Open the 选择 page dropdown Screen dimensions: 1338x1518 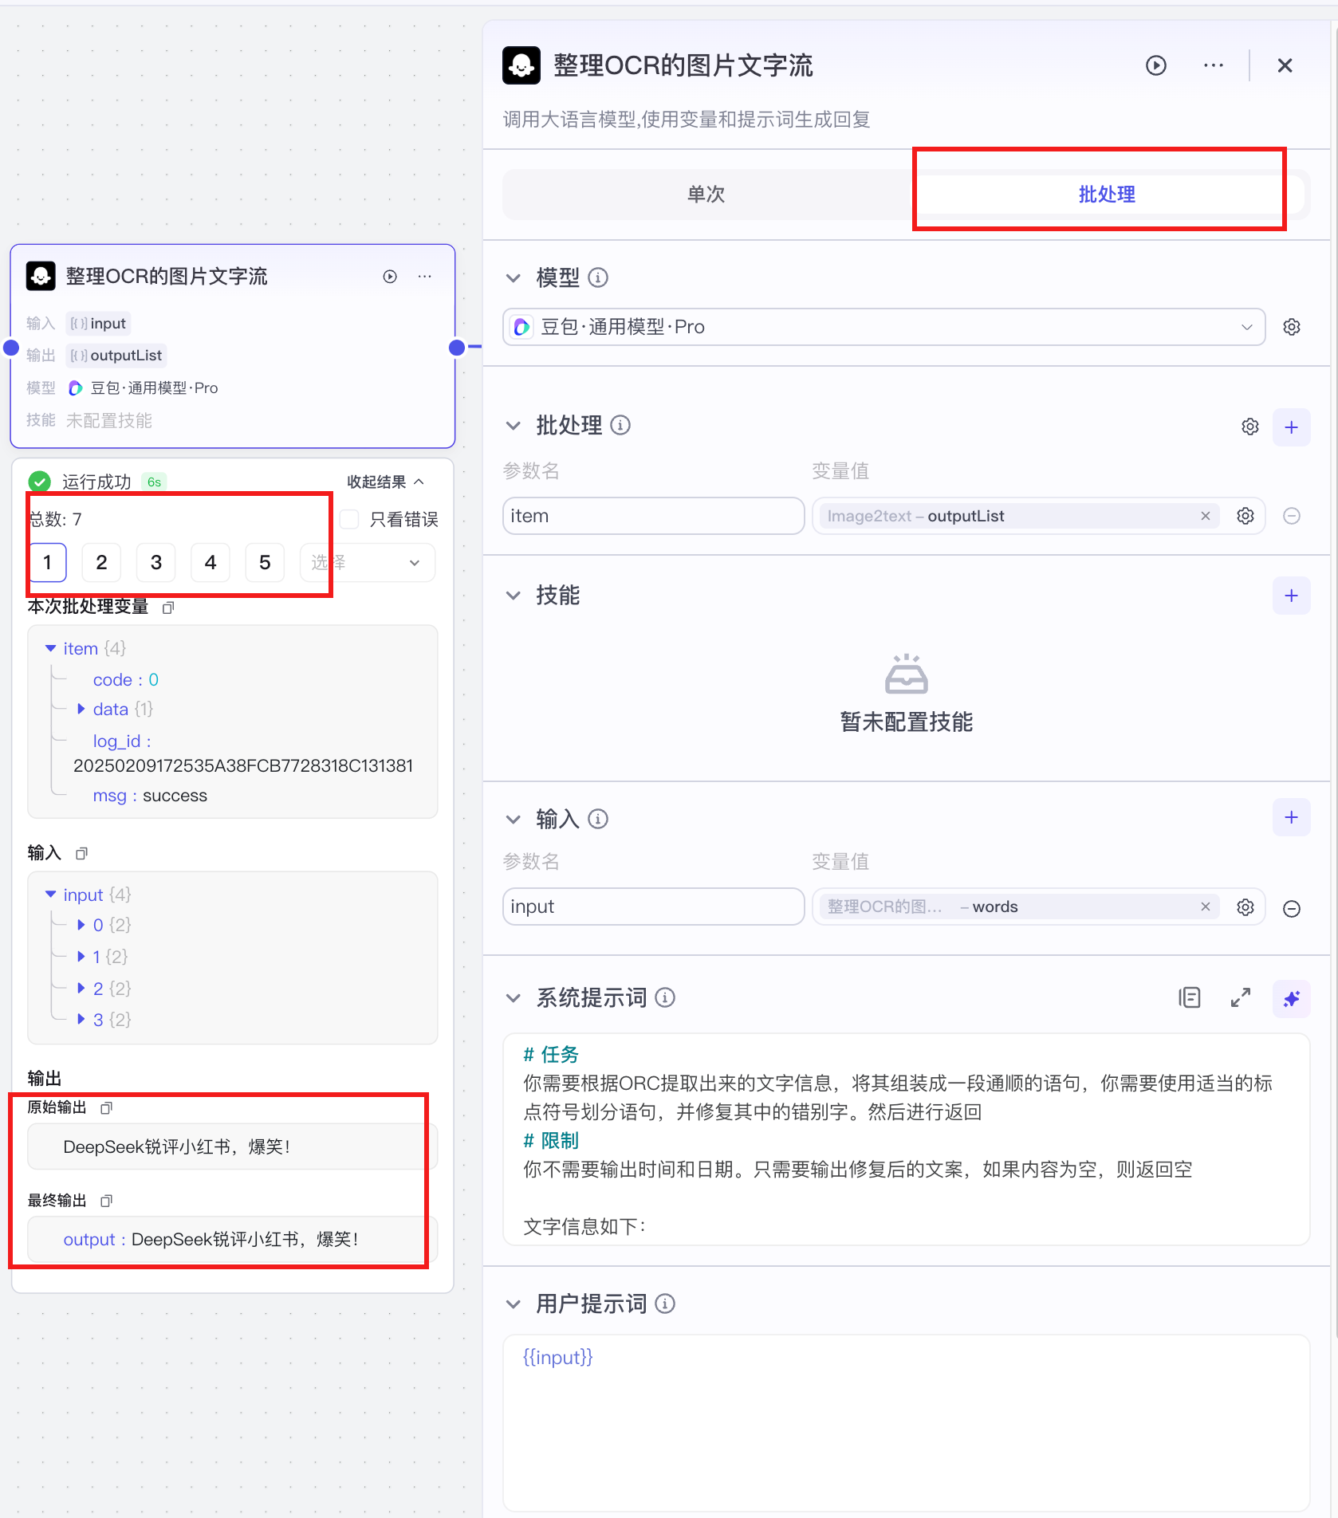[367, 562]
